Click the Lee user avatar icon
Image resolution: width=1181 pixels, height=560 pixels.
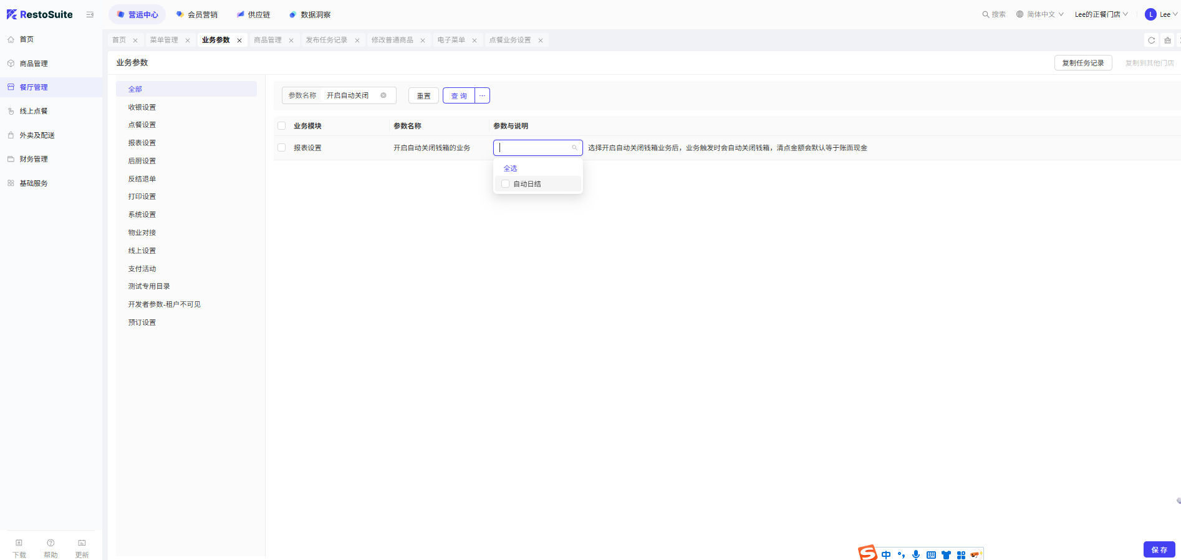1150,14
